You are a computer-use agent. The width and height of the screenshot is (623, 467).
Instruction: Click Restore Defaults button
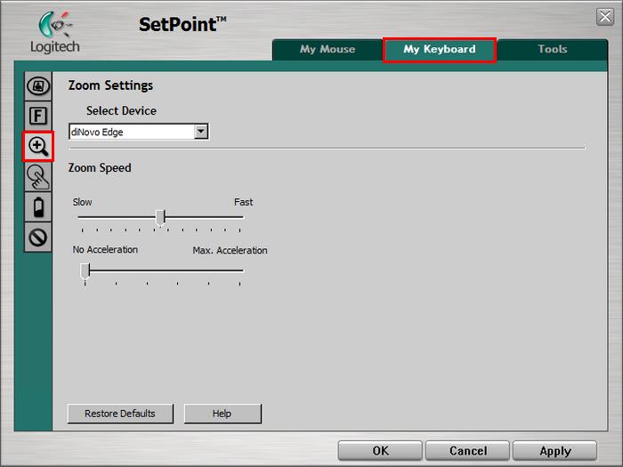120,414
